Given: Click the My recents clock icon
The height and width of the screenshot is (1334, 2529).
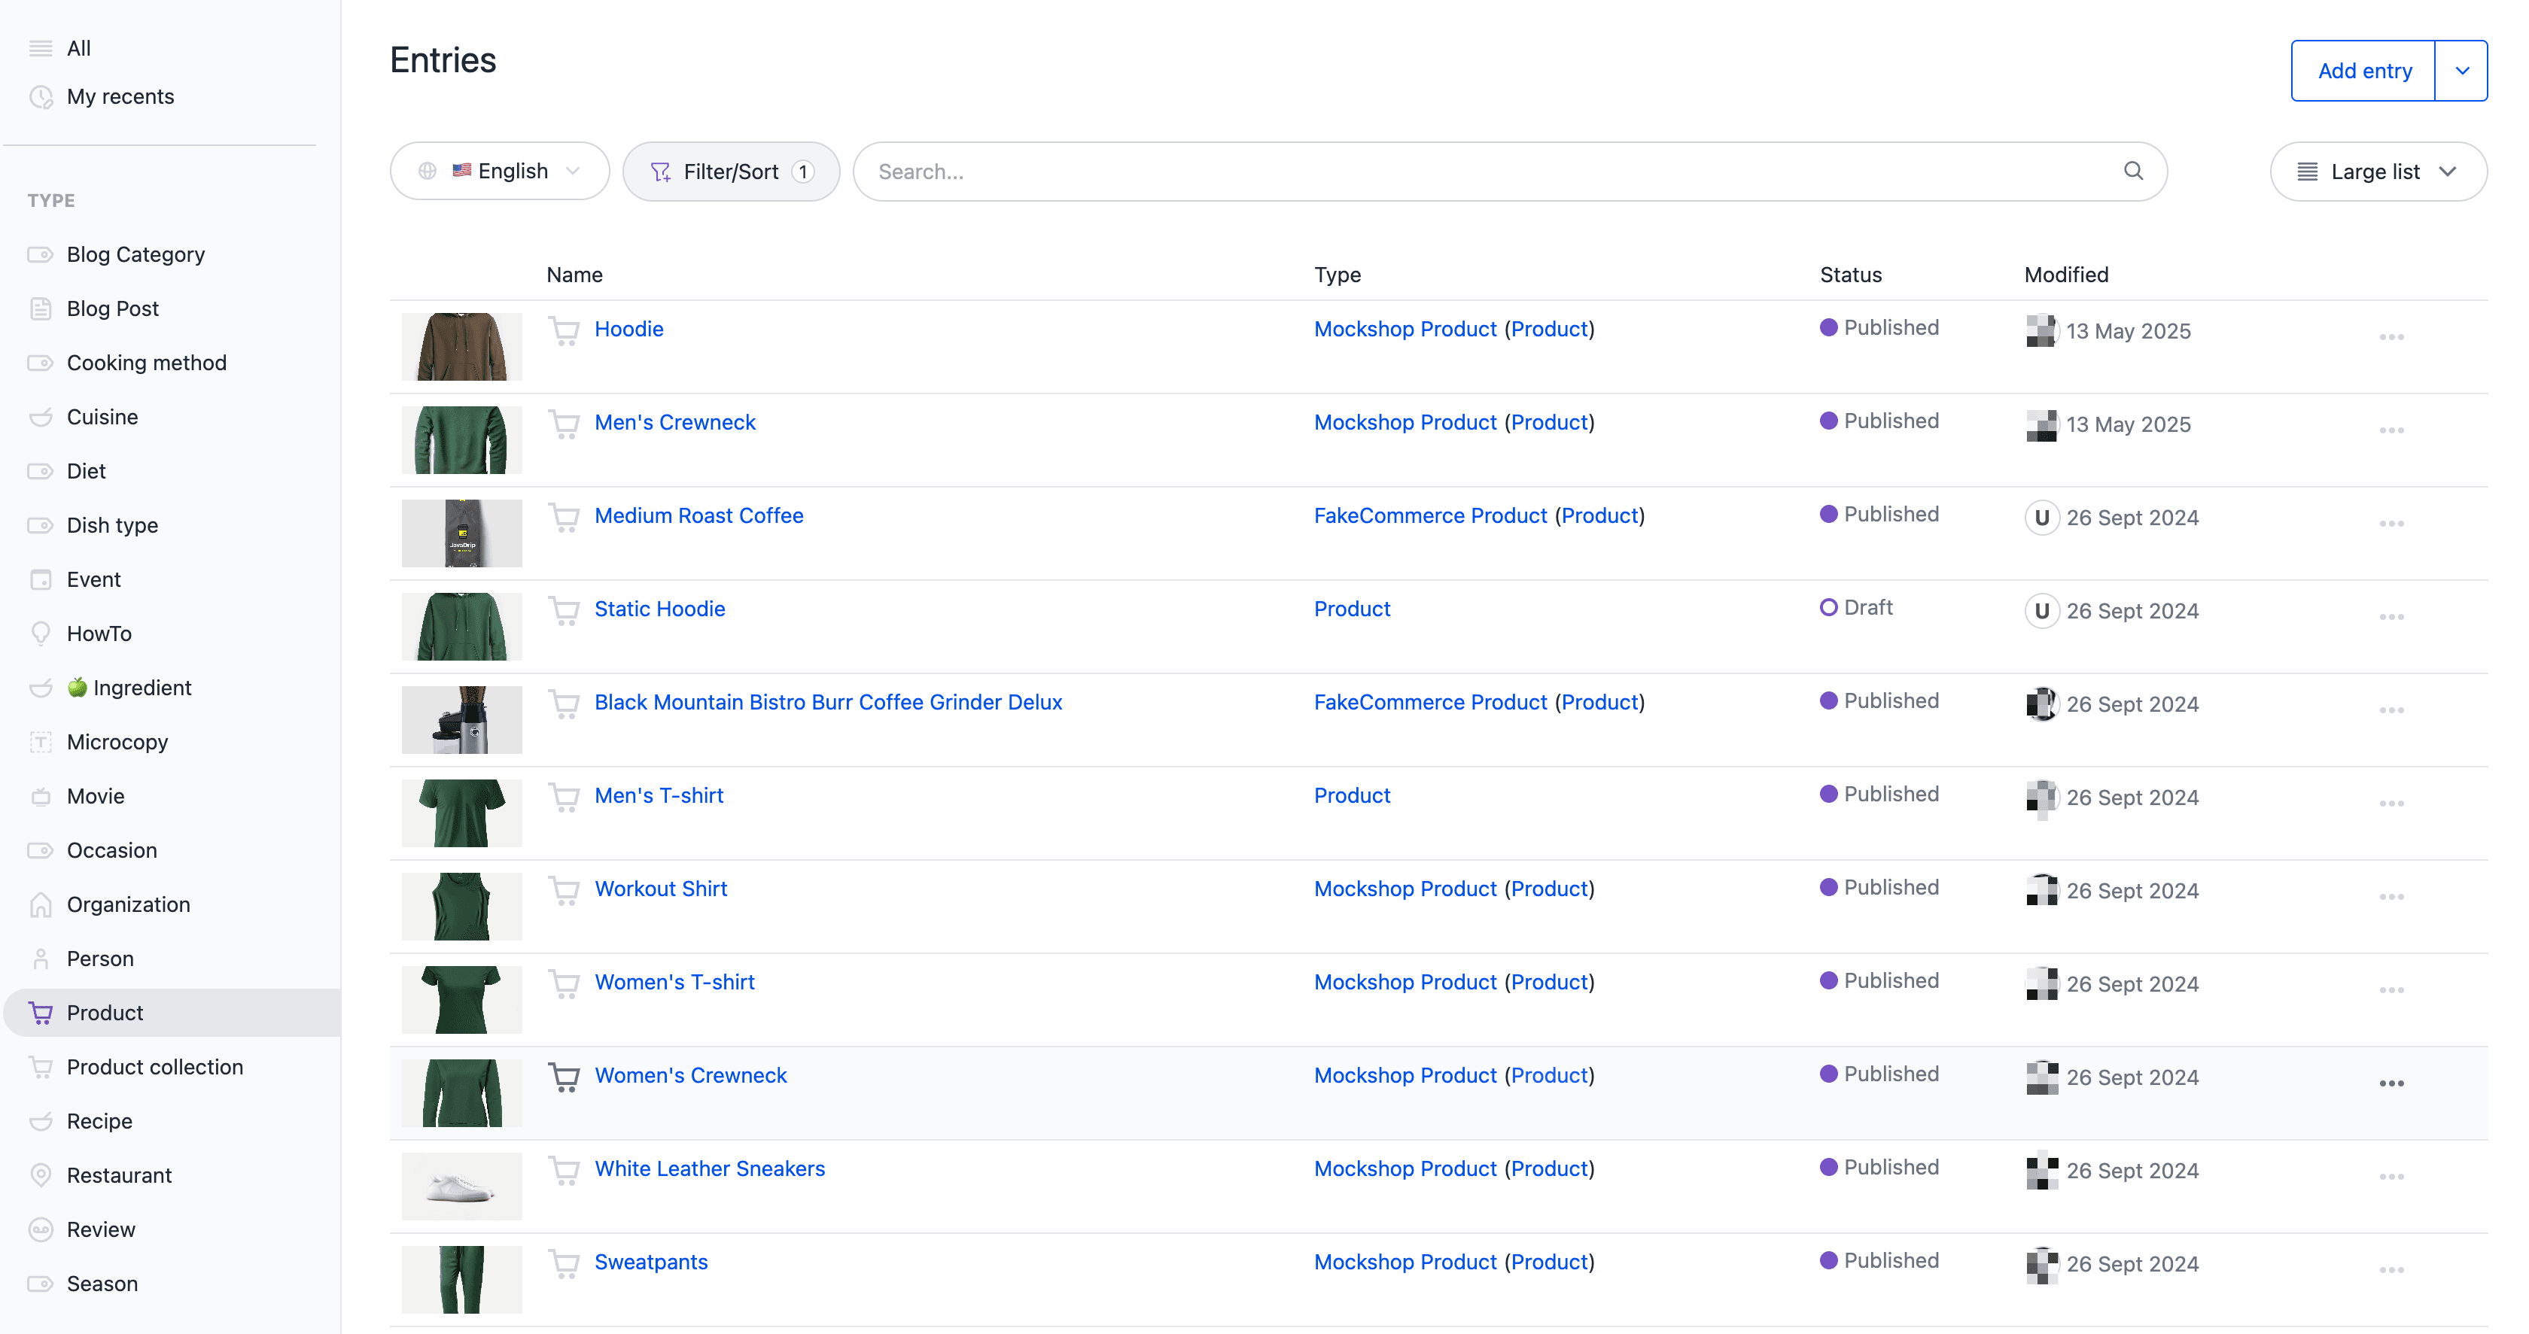Looking at the screenshot, I should coord(40,96).
